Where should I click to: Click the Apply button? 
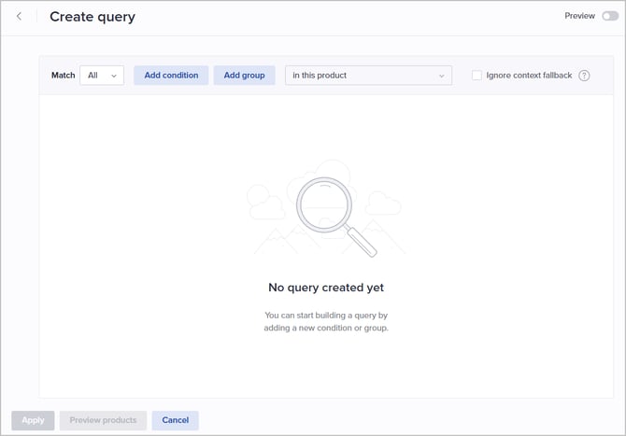click(x=33, y=420)
